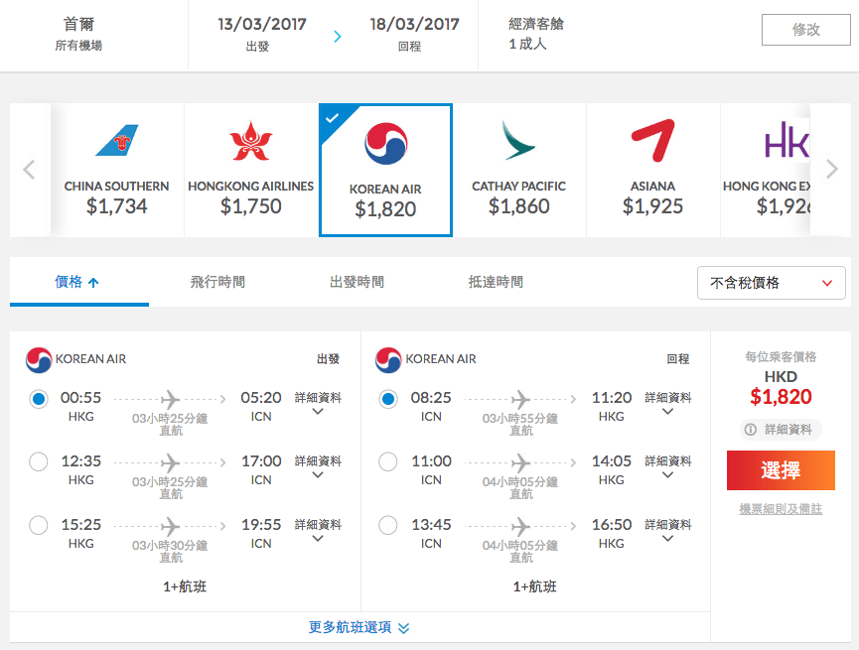859x650 pixels.
Task: Click the Korean Air $1,820 carousel price
Action: pos(385,209)
